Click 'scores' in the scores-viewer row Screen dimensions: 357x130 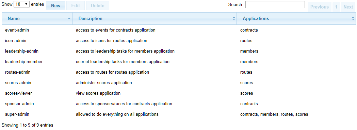pos(247,93)
